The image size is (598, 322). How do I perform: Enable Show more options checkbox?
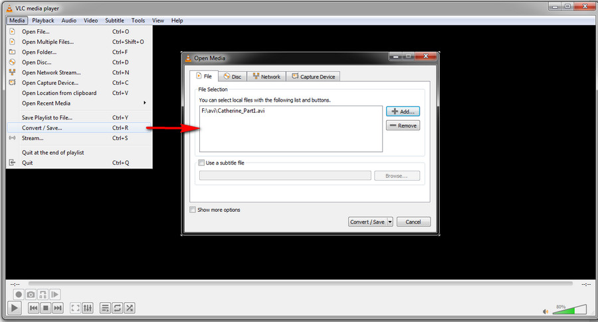(x=193, y=210)
